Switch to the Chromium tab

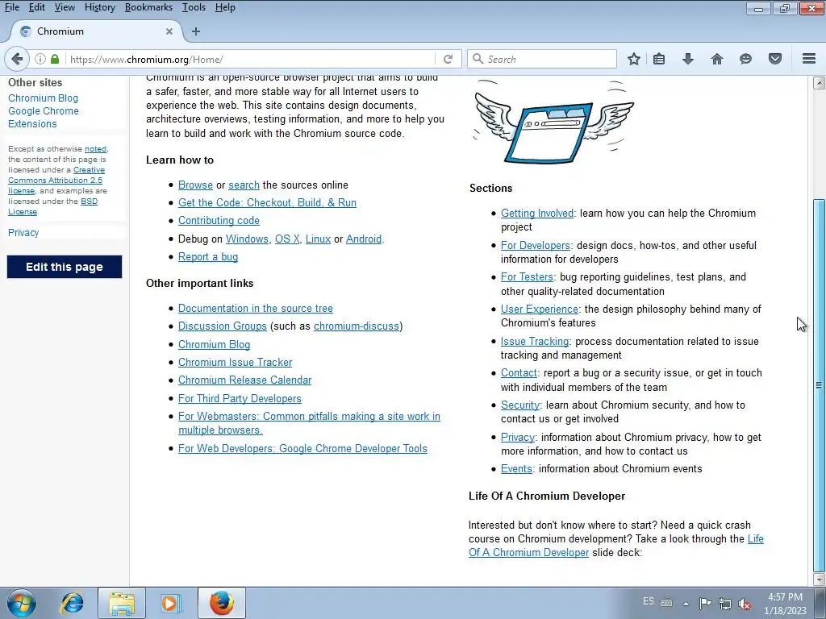click(95, 31)
